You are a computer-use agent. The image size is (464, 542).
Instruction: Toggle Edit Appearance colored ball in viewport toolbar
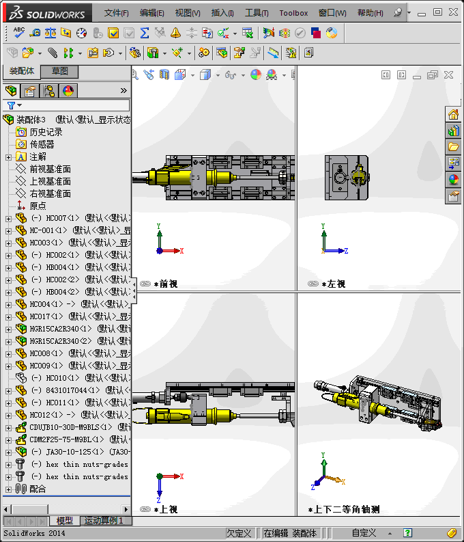point(256,74)
